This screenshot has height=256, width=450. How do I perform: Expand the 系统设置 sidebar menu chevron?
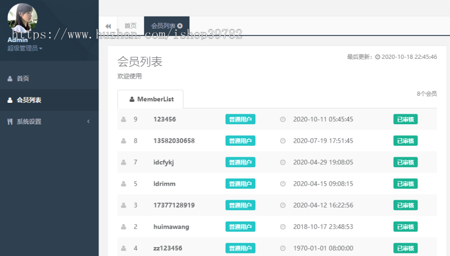click(x=88, y=121)
